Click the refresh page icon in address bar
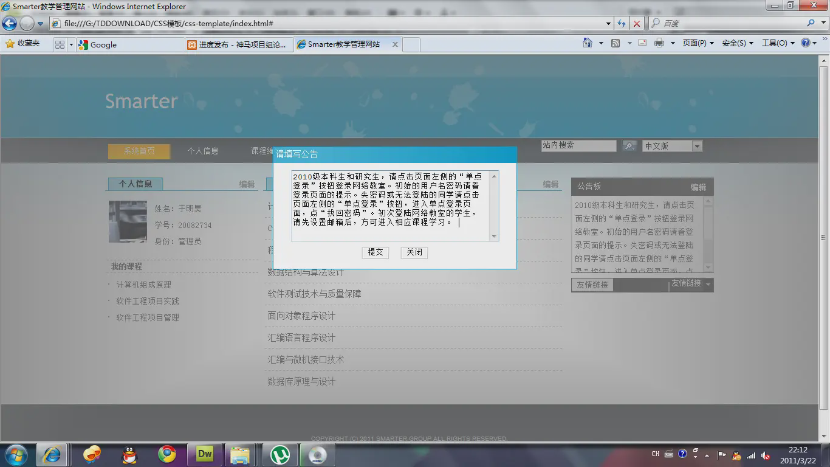Image resolution: width=830 pixels, height=467 pixels. click(621, 23)
